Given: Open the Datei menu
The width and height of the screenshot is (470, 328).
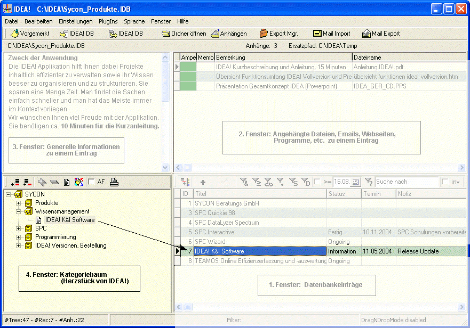Looking at the screenshot, I should pos(12,21).
